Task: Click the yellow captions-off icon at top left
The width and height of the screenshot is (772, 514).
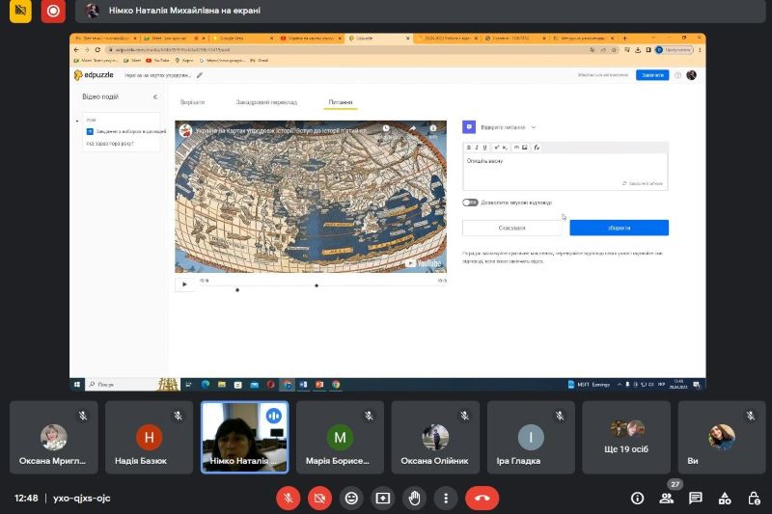Action: click(20, 11)
